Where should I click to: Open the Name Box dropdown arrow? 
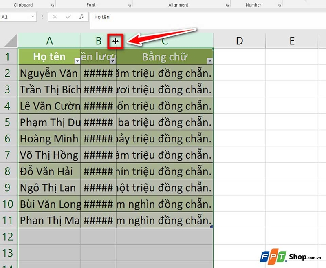pyautogui.click(x=33, y=17)
